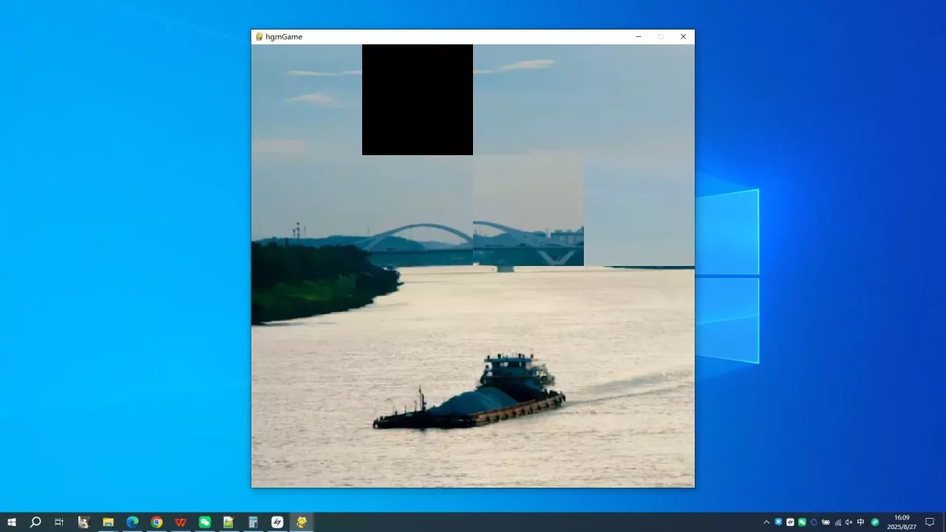Toggle Wi-Fi from the network tray icon
Viewport: 946px width, 532px height.
click(837, 522)
